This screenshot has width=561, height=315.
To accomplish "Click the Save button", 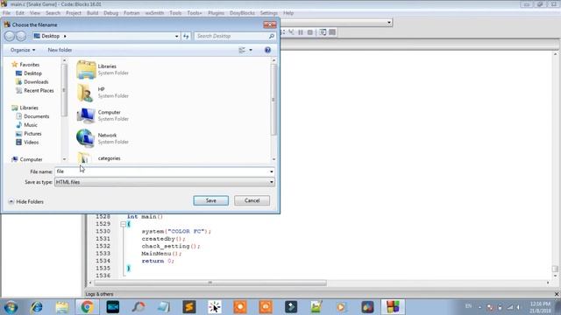I will [210, 200].
